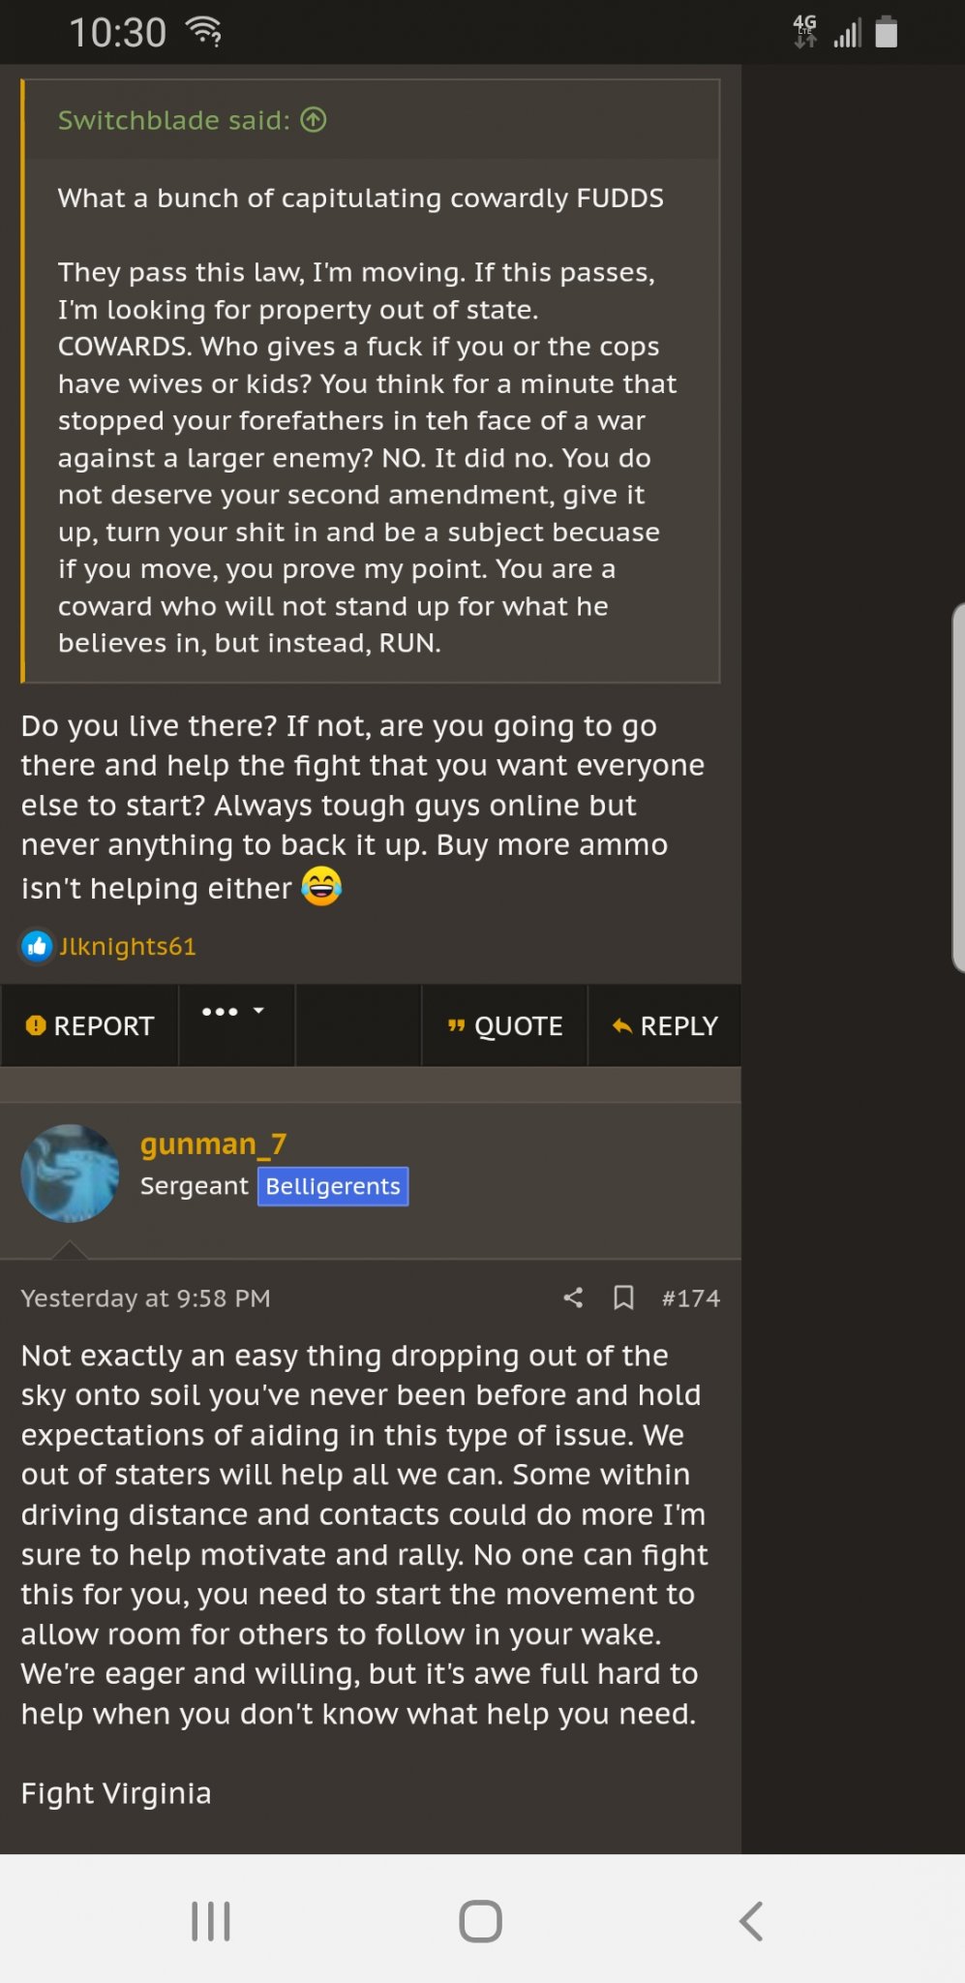
Task: Grab the edge panel handle on right
Action: [x=957, y=786]
